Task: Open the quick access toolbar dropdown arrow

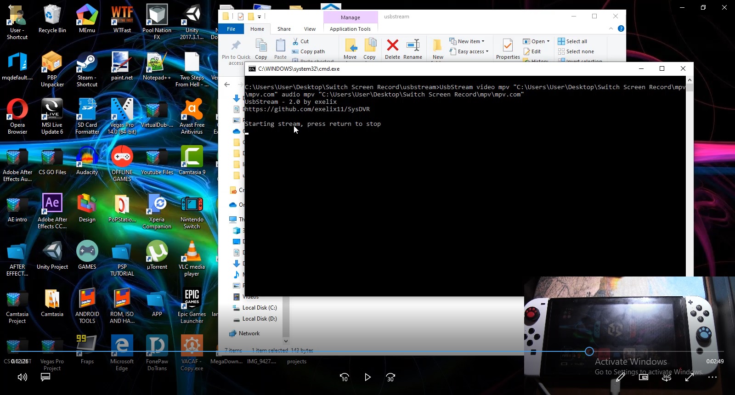Action: click(259, 17)
